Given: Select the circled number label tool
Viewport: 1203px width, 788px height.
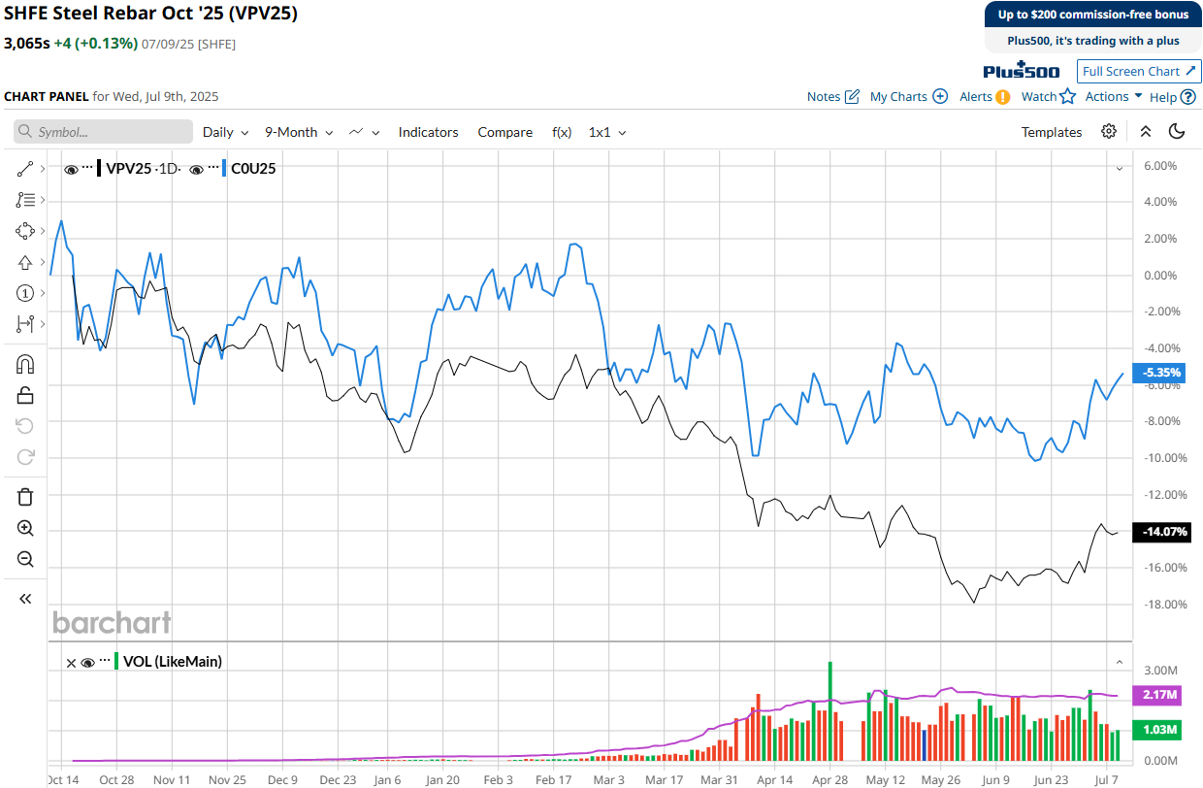Looking at the screenshot, I should tap(25, 293).
